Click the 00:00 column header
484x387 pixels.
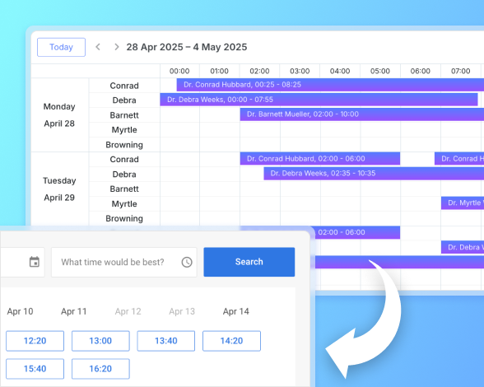(x=179, y=71)
